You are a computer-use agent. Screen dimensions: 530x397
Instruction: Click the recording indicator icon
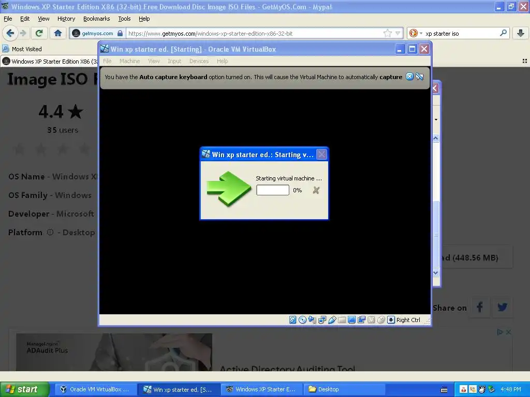click(x=361, y=319)
